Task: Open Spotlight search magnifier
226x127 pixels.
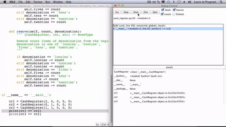Action: pos(221,2)
